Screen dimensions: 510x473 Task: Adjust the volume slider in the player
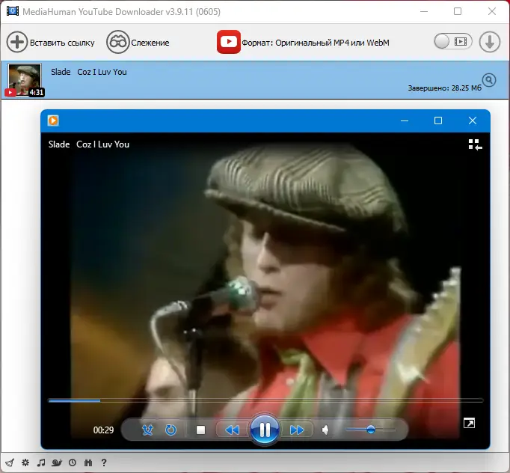370,430
